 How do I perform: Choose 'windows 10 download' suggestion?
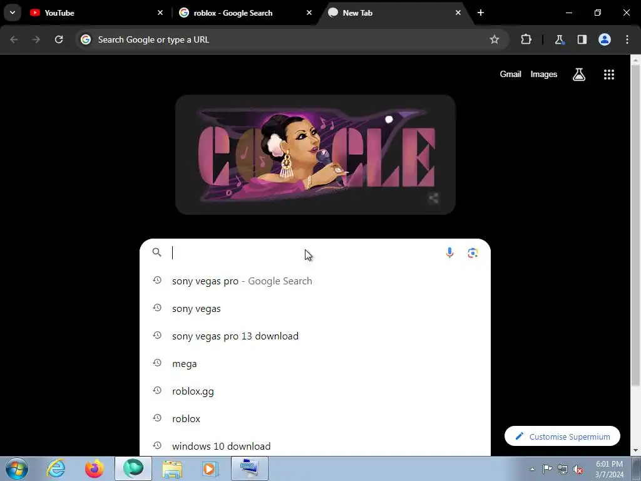(x=315, y=445)
